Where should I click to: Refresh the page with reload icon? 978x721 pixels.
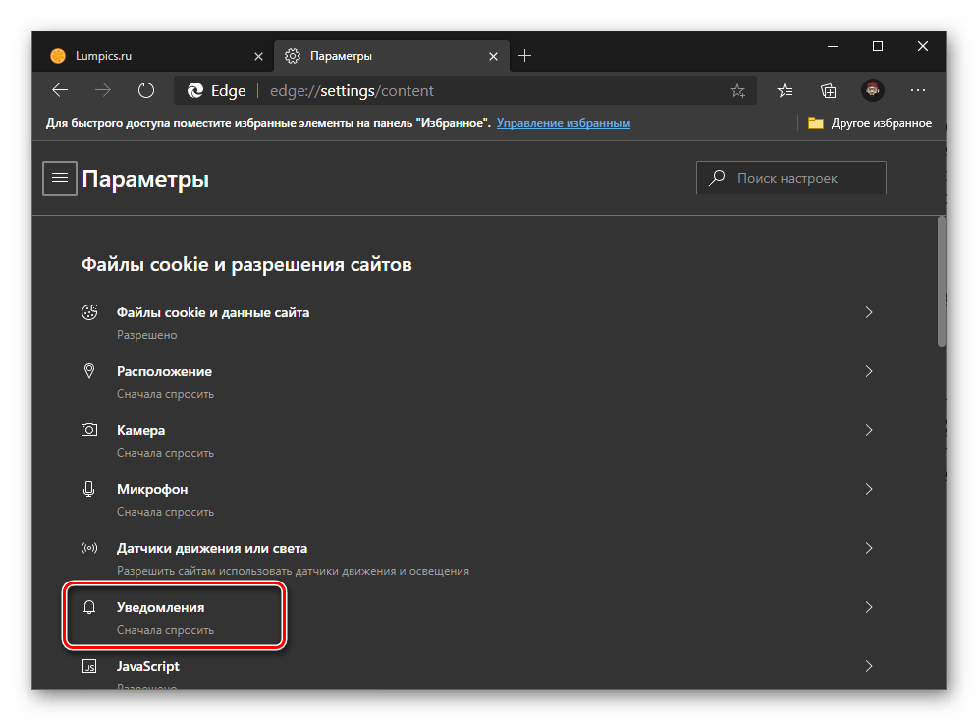(x=146, y=90)
